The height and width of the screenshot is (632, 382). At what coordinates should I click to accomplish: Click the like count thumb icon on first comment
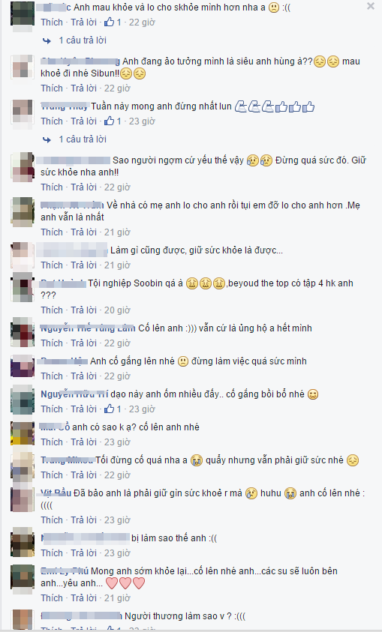coord(110,22)
